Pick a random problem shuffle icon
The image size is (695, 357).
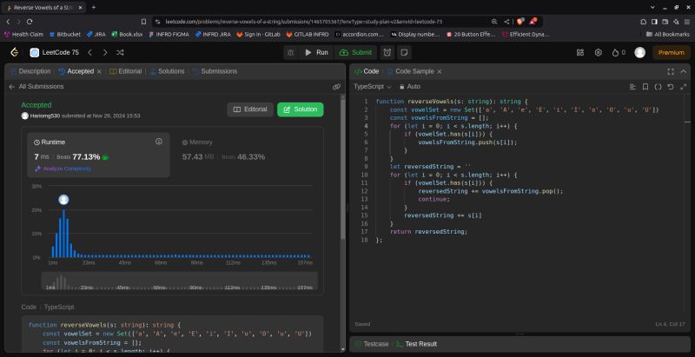pyautogui.click(x=120, y=52)
